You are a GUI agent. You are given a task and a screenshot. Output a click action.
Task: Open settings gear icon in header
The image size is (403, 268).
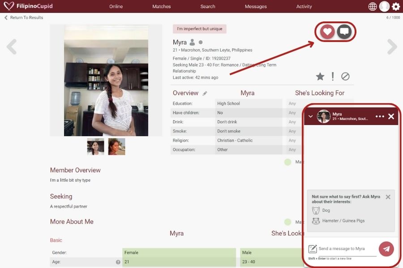396,6
